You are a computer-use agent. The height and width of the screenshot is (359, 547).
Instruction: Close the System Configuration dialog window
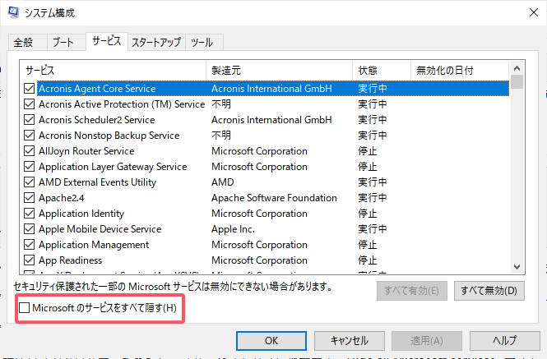point(526,12)
